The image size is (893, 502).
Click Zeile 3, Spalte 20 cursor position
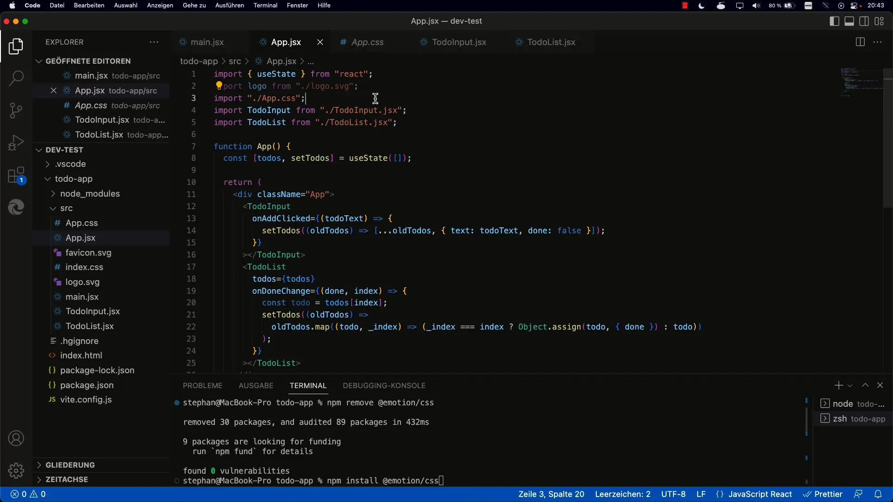click(x=551, y=494)
